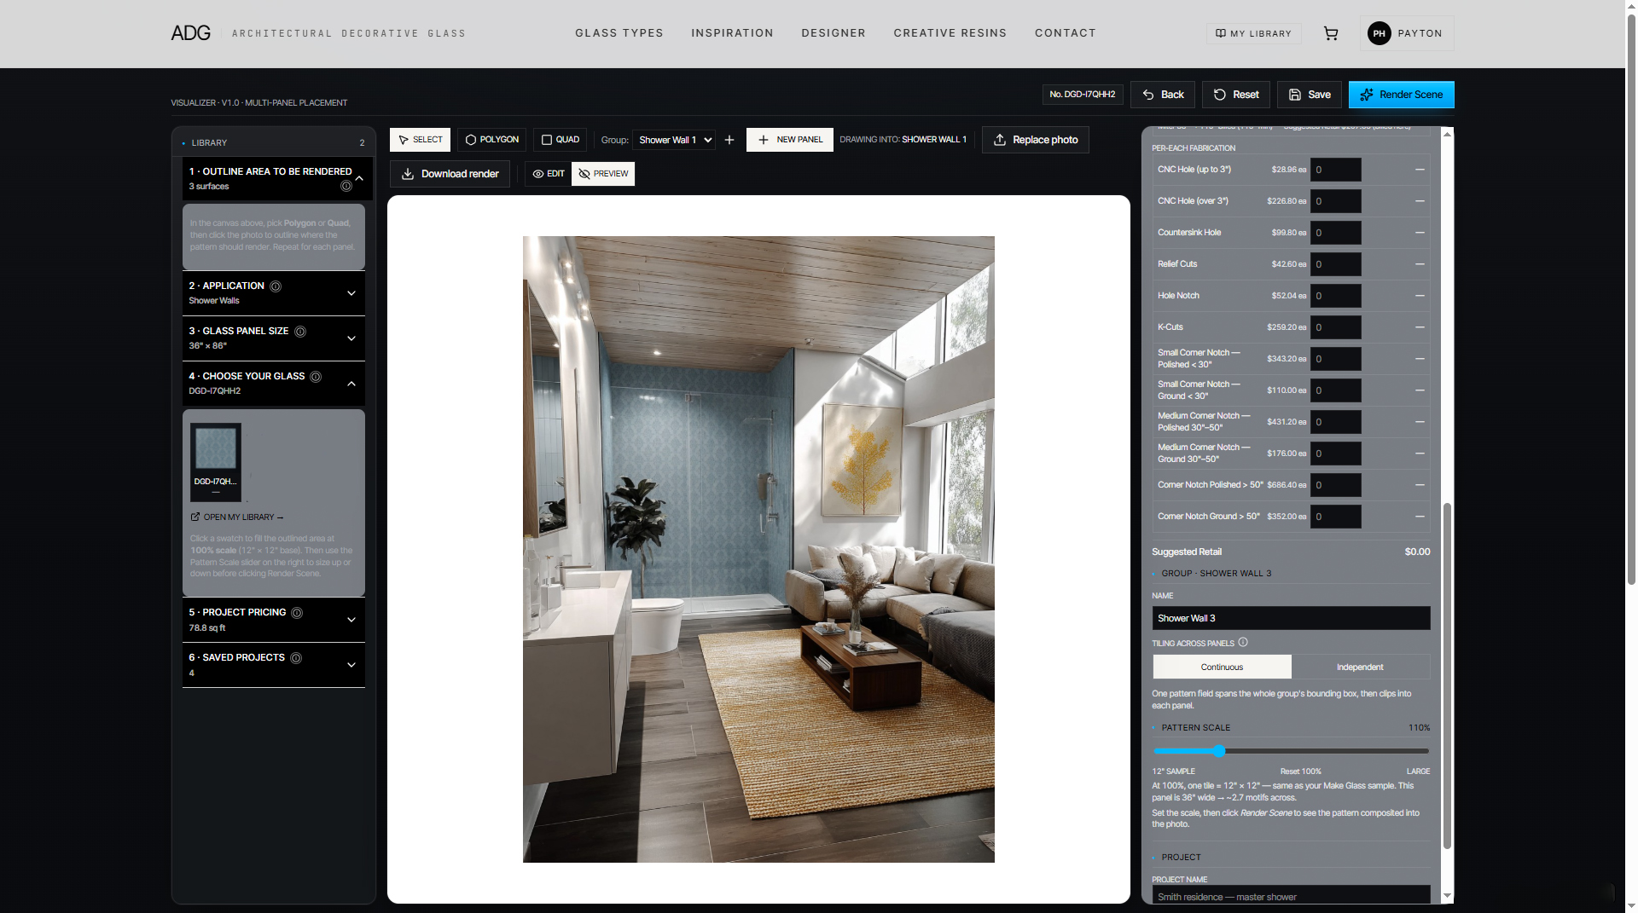Click the rendered bathroom preview image

point(758,549)
